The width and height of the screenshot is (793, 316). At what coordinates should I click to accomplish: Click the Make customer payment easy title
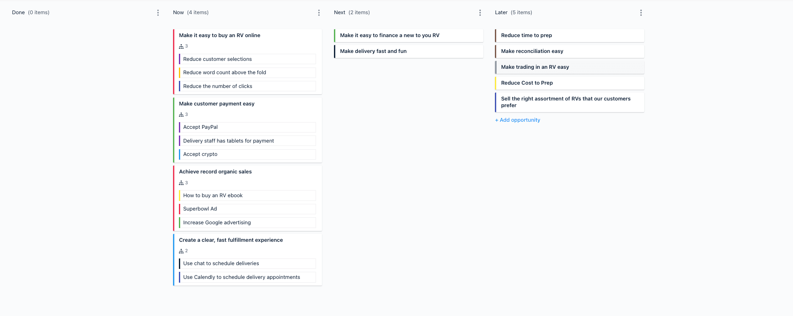coord(217,104)
